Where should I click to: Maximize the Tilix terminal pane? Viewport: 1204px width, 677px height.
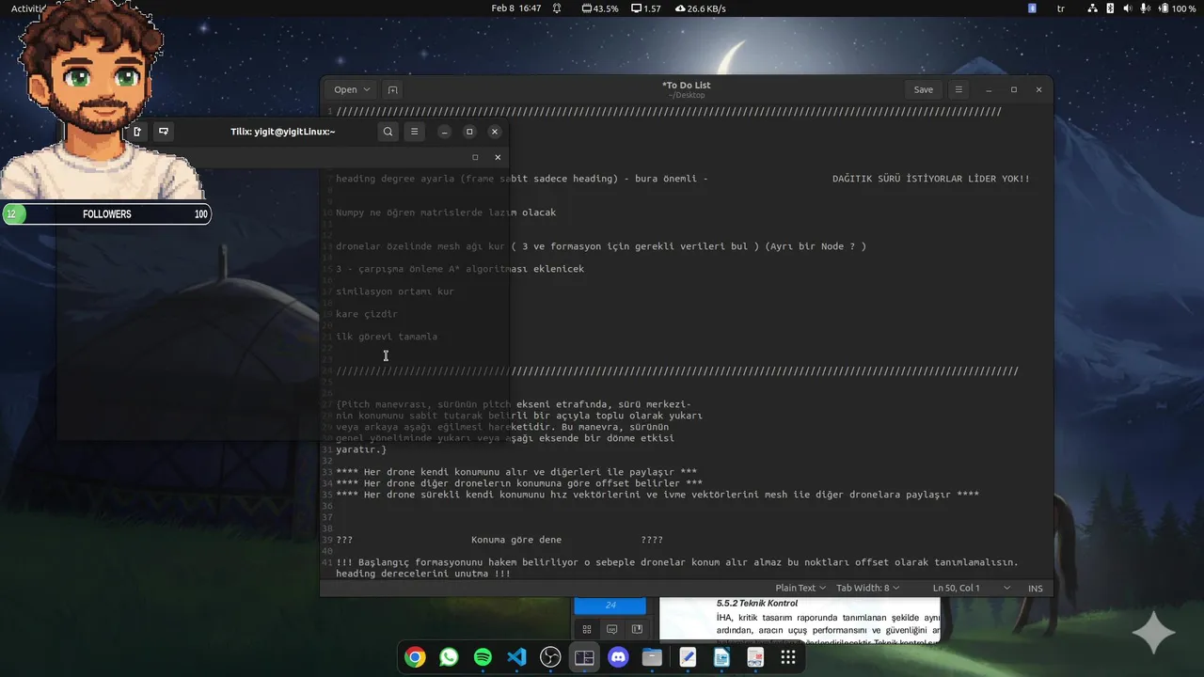(x=475, y=157)
